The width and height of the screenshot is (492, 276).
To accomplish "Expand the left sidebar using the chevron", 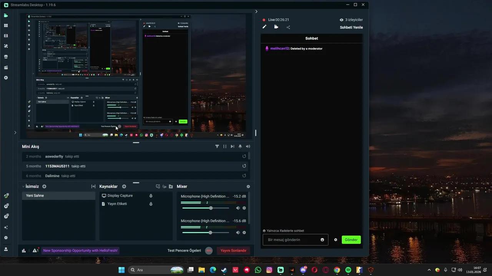I will [x=15, y=133].
